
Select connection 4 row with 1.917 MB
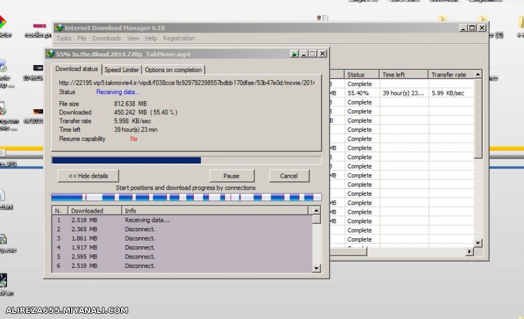(x=182, y=248)
